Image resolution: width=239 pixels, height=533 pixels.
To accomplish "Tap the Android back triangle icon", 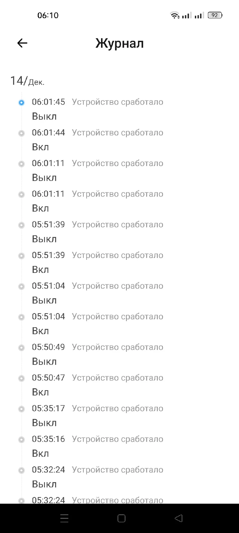I will (179, 518).
